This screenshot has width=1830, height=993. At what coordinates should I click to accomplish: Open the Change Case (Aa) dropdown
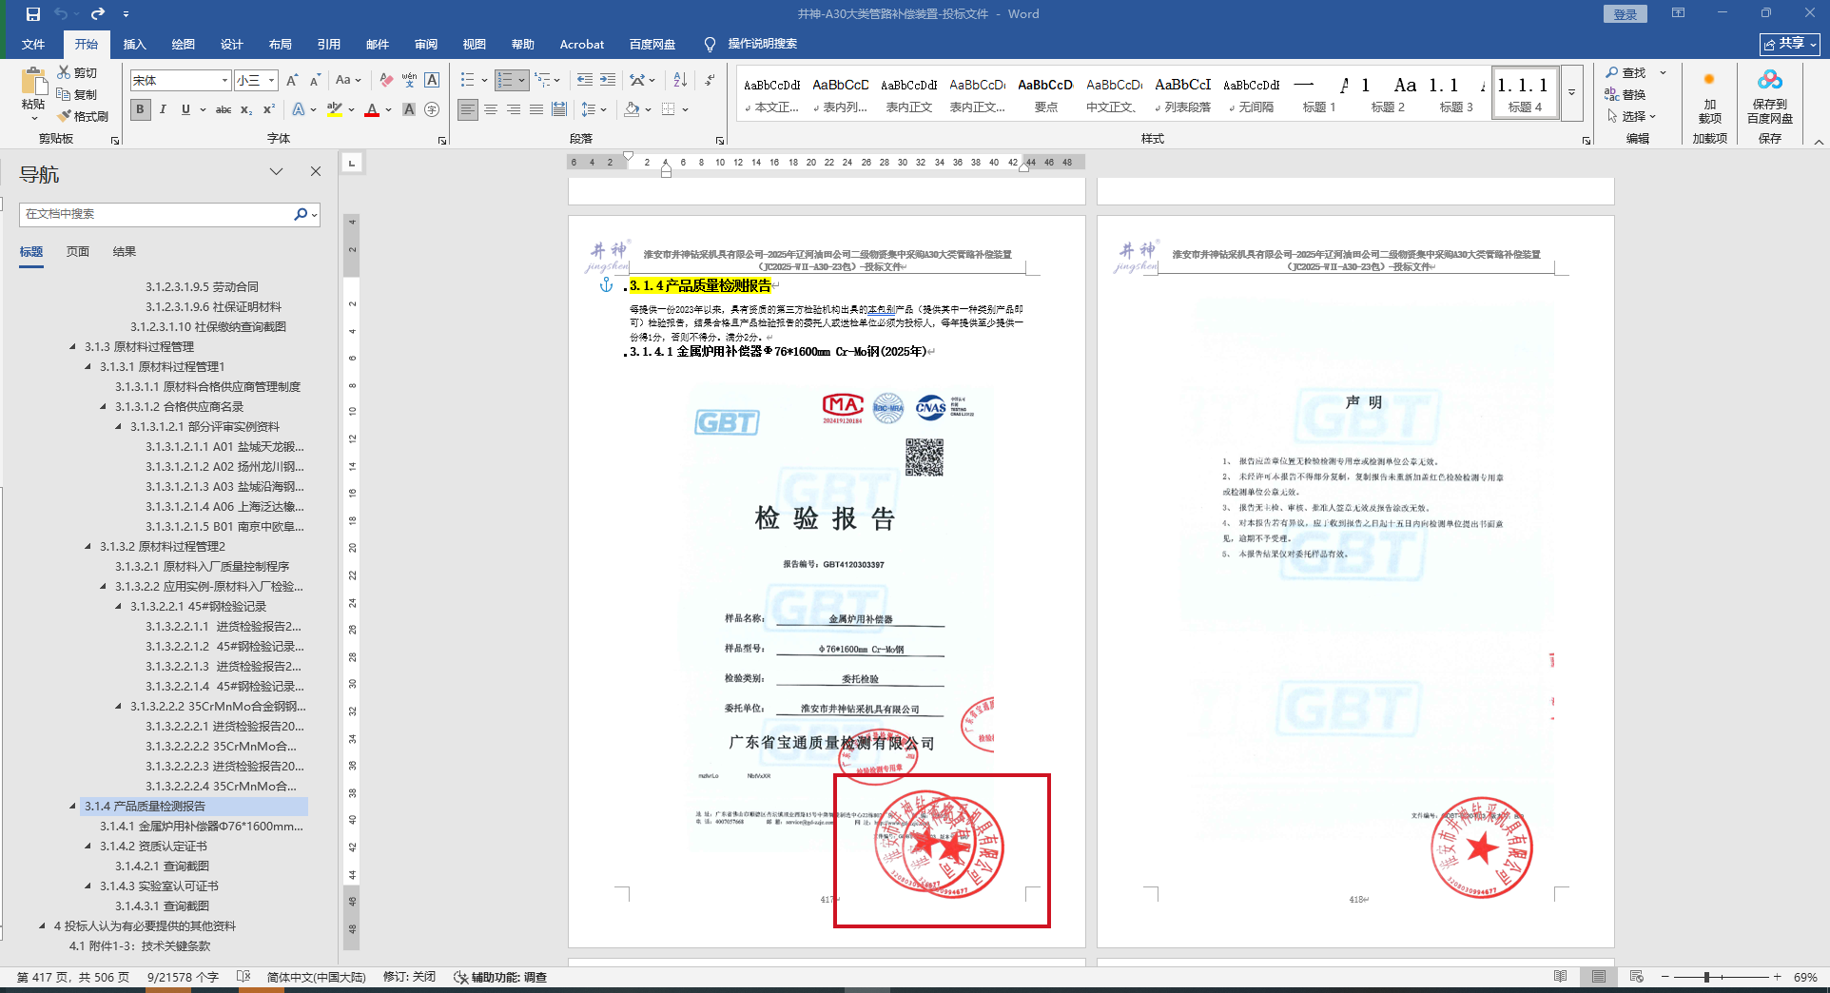348,81
